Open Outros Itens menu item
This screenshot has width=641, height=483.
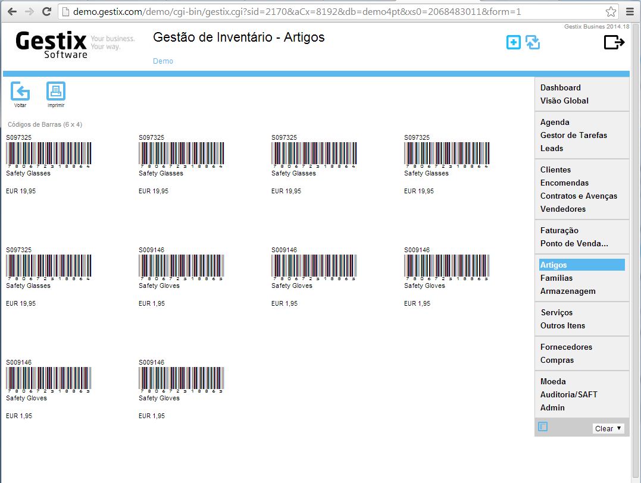(562, 325)
